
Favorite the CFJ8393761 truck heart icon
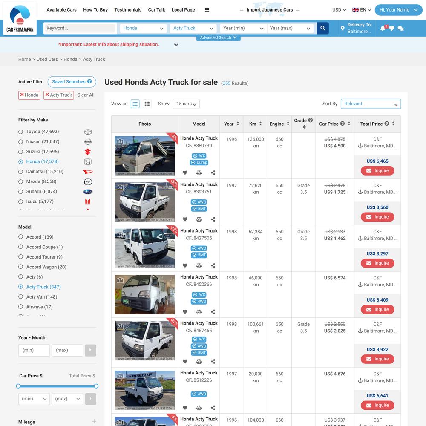pos(185,219)
